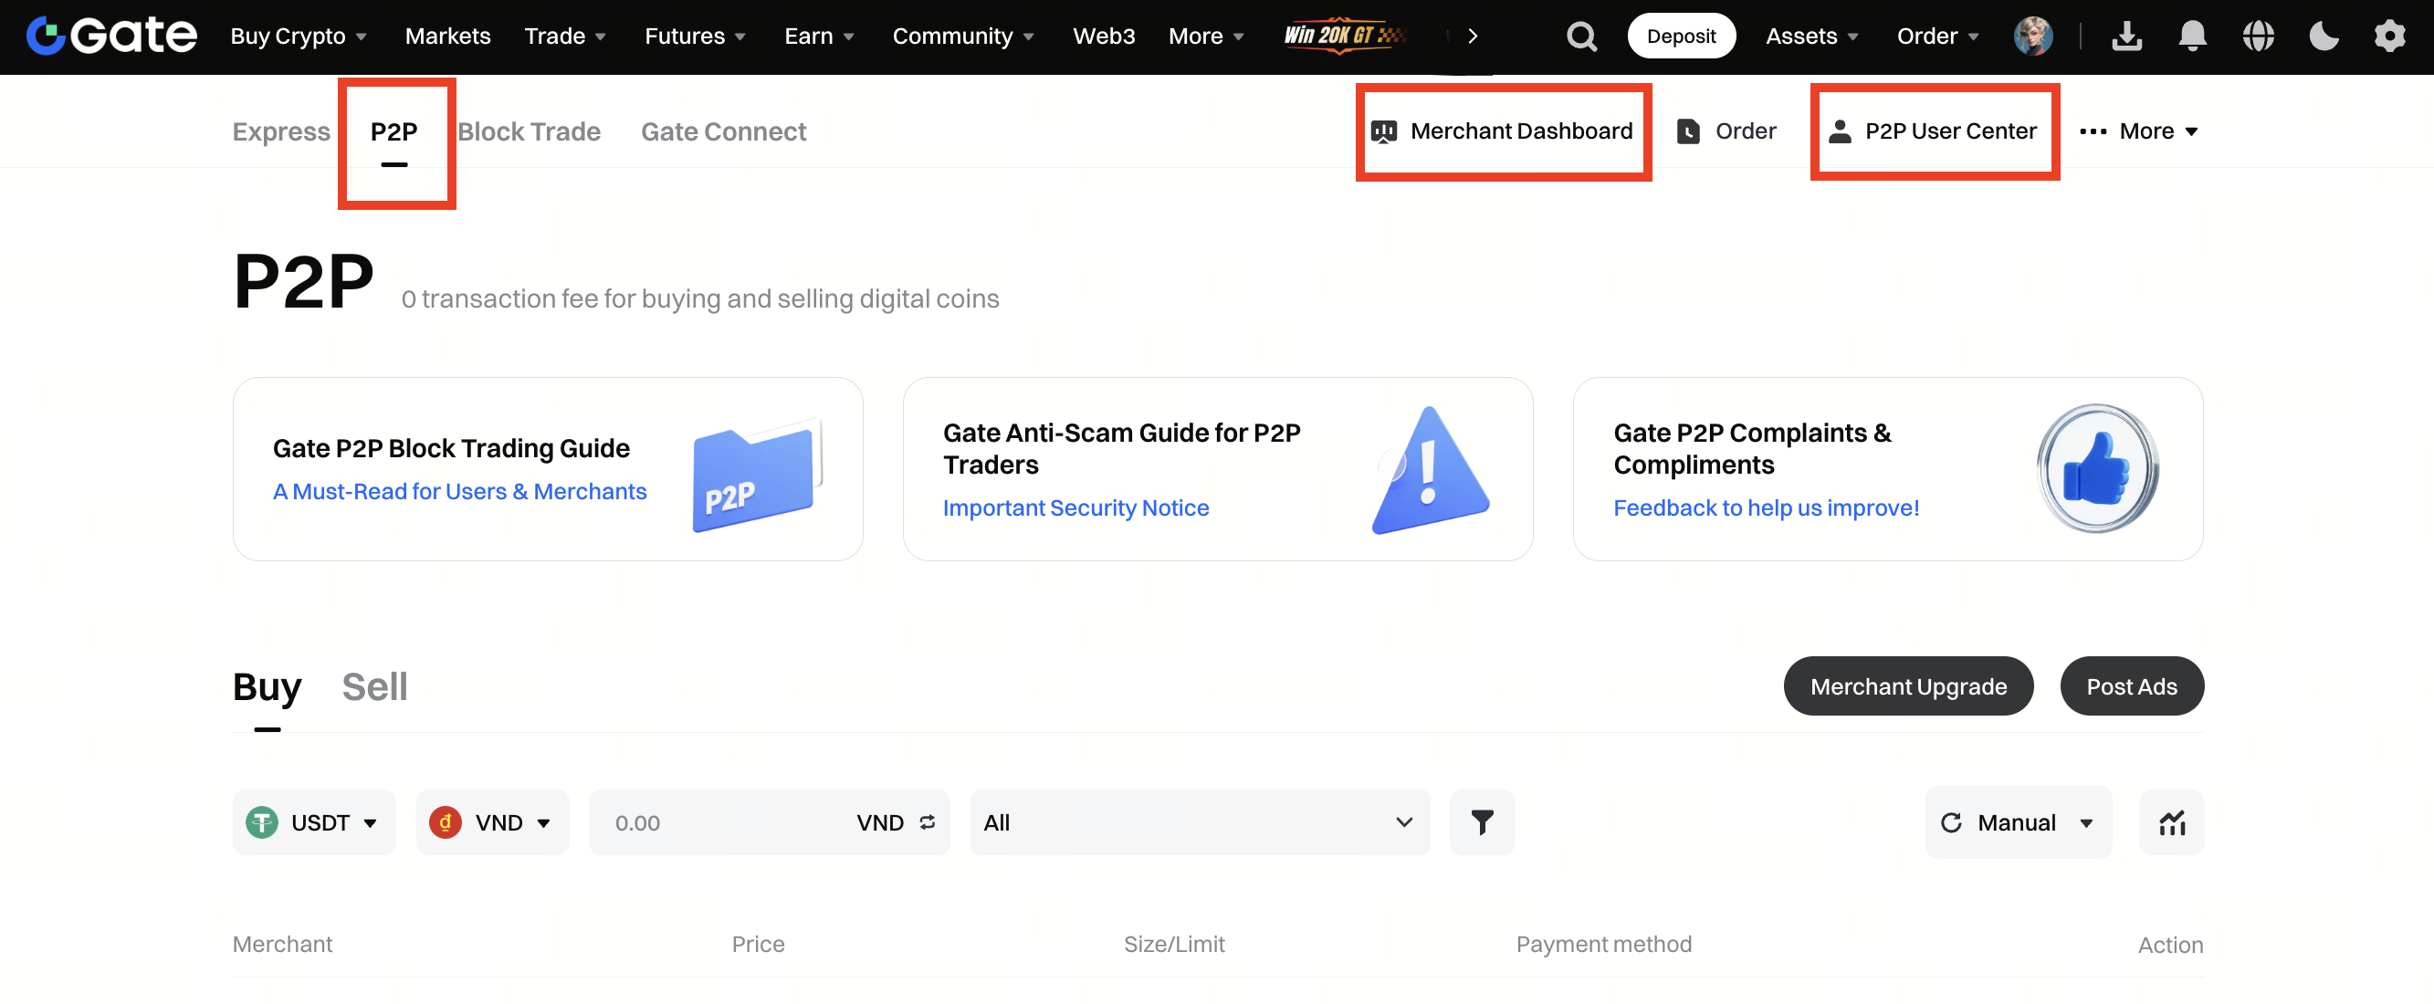Viewport: 2434px width, 1004px height.
Task: Click the search magnifier icon
Action: tap(1580, 37)
